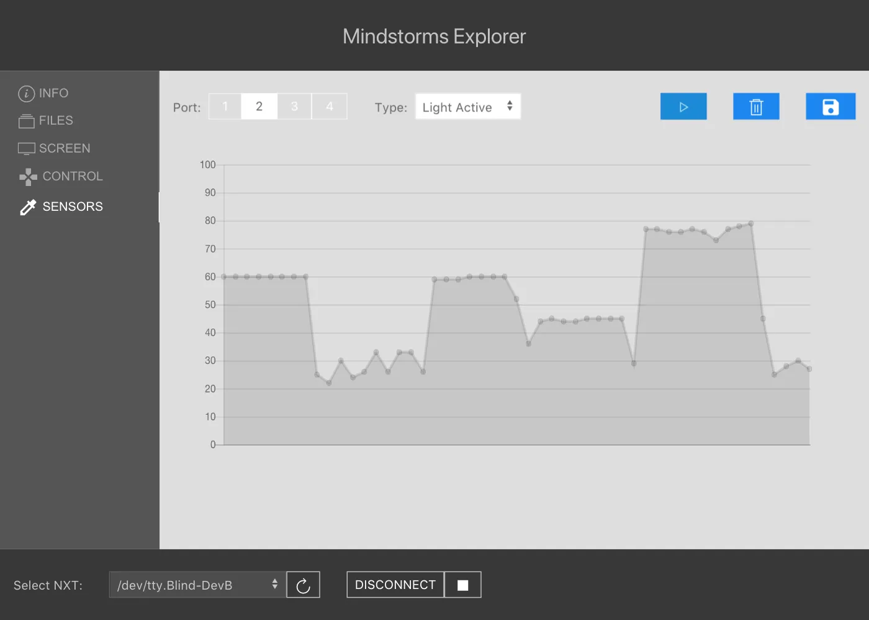Viewport: 869px width, 620px height.
Task: Click the 50 label on the chart axis
Action: point(210,305)
